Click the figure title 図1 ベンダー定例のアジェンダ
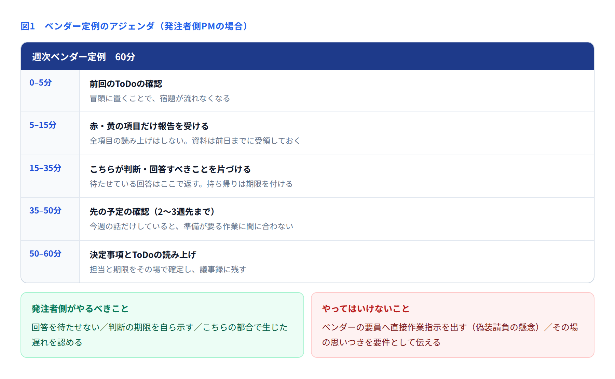This screenshot has width=615, height=379. (136, 26)
